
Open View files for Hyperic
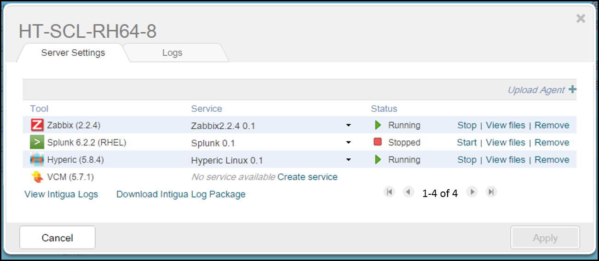pyautogui.click(x=505, y=160)
